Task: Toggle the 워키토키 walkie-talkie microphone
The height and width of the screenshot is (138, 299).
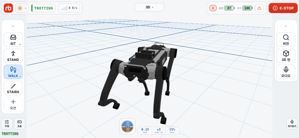Action: click(292, 124)
